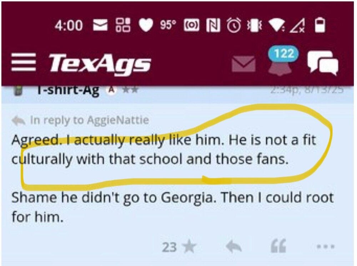Open the hamburger navigation menu
This screenshot has width=357, height=266.
point(24,63)
